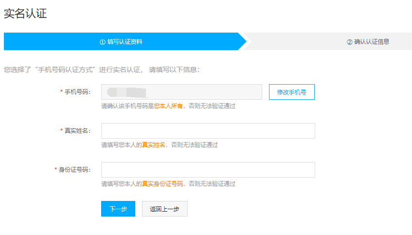Screen dimensions: 412x235
Task: Click the orange 您本人所有 hint text
Action: (x=168, y=106)
